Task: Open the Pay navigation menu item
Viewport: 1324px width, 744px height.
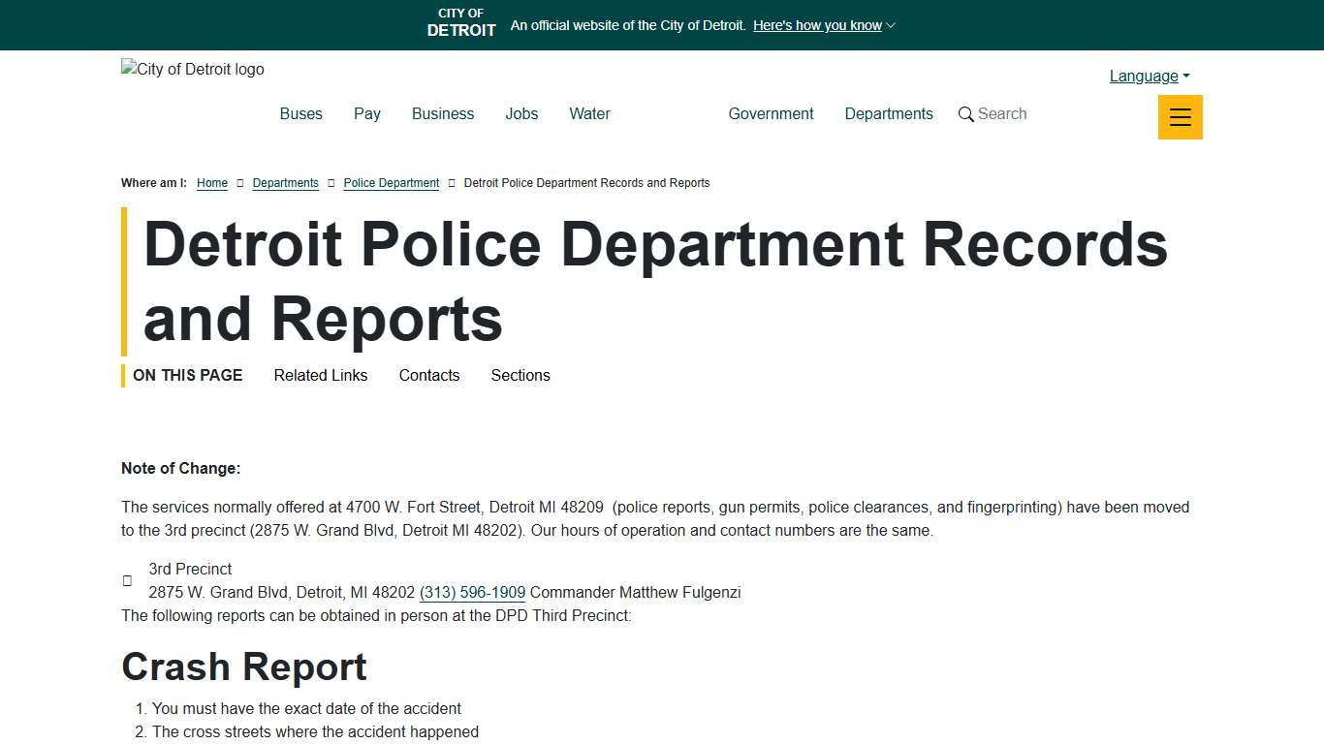Action: (x=366, y=113)
